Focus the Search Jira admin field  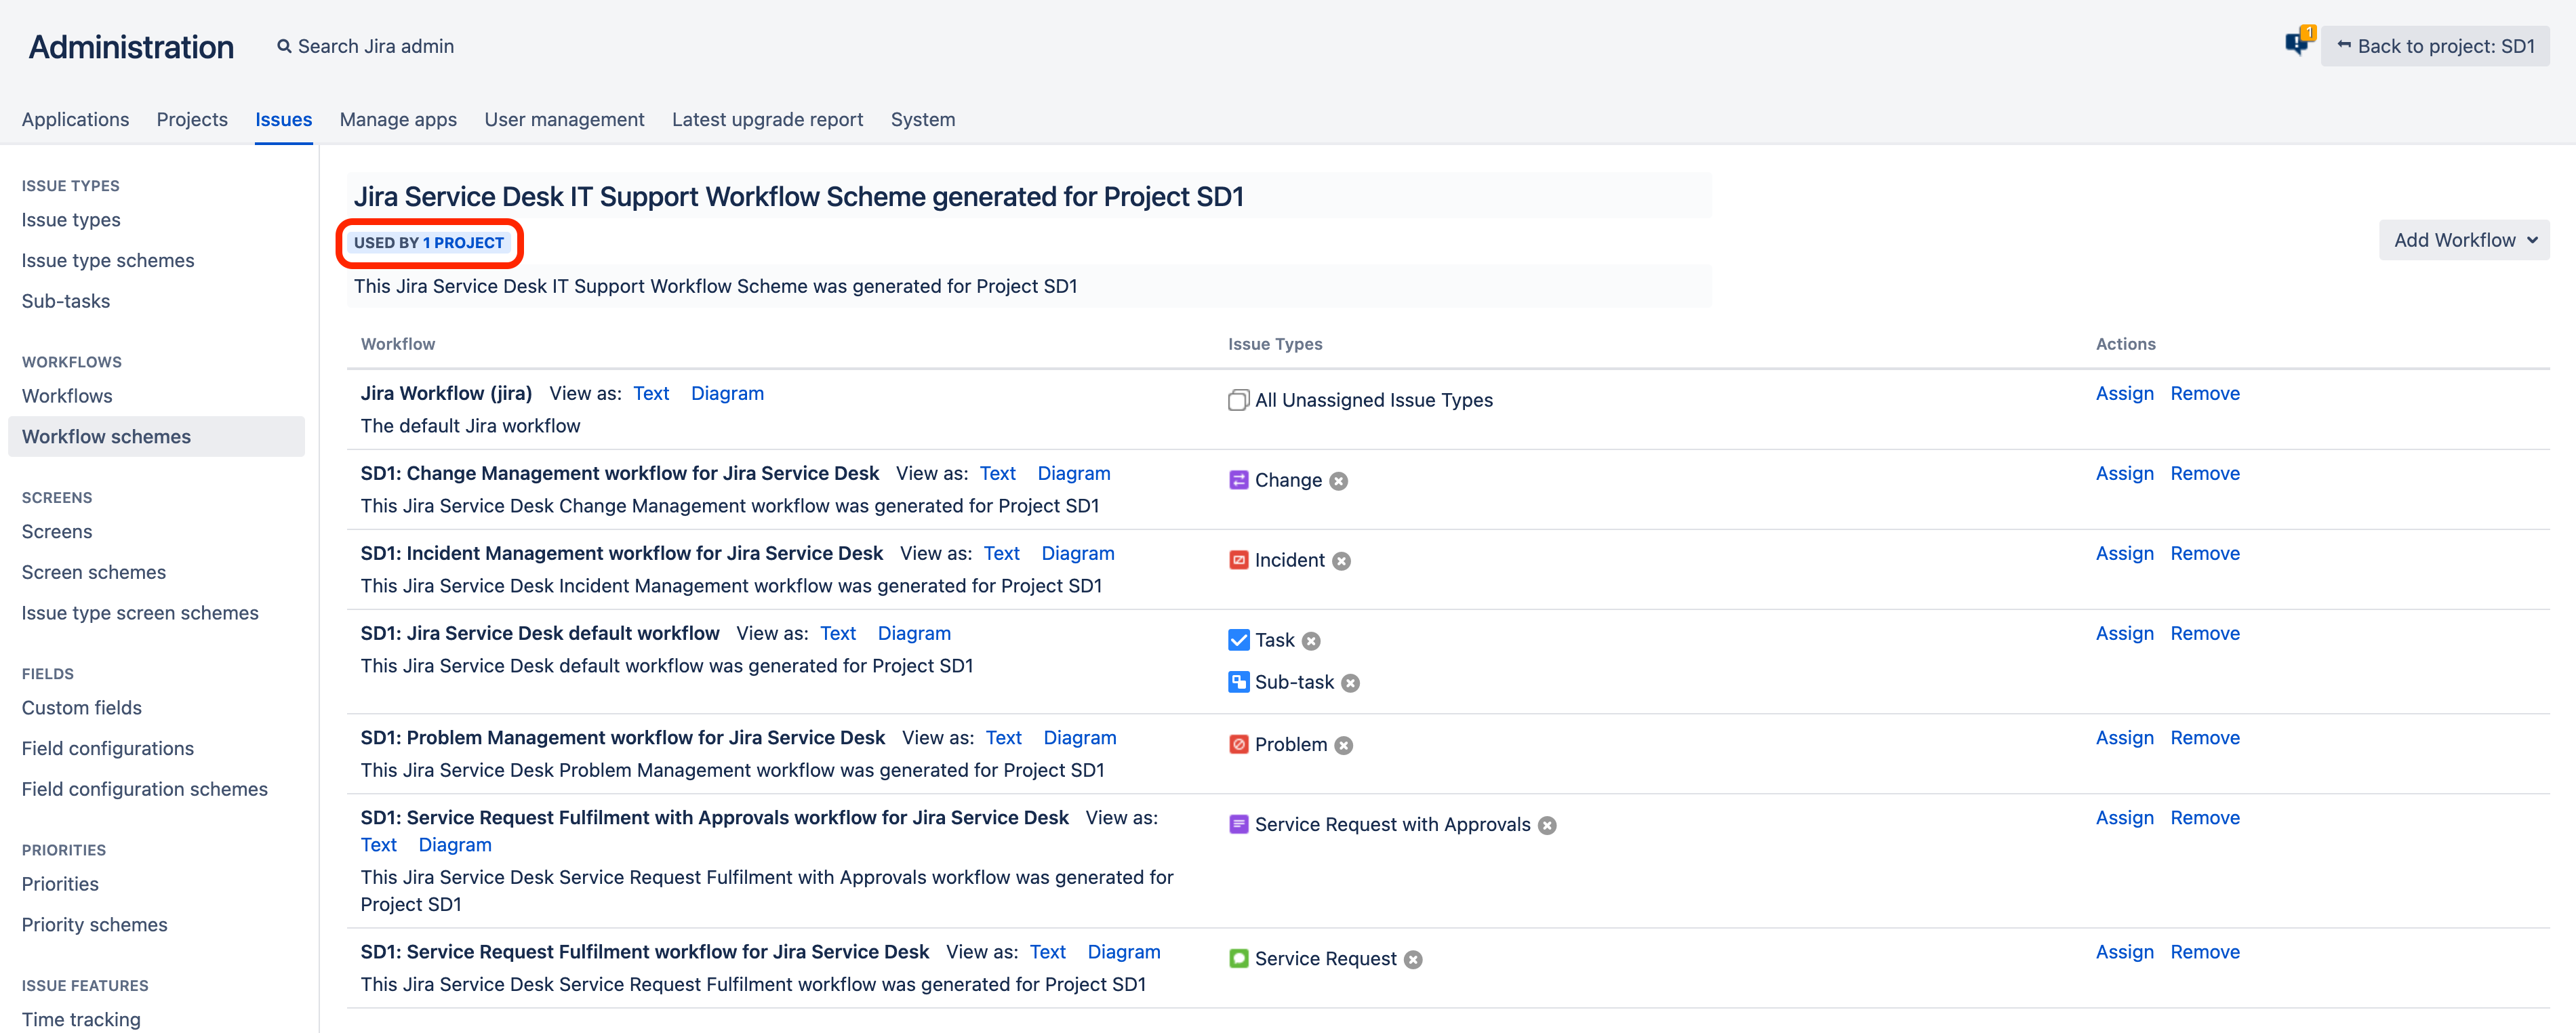[376, 46]
